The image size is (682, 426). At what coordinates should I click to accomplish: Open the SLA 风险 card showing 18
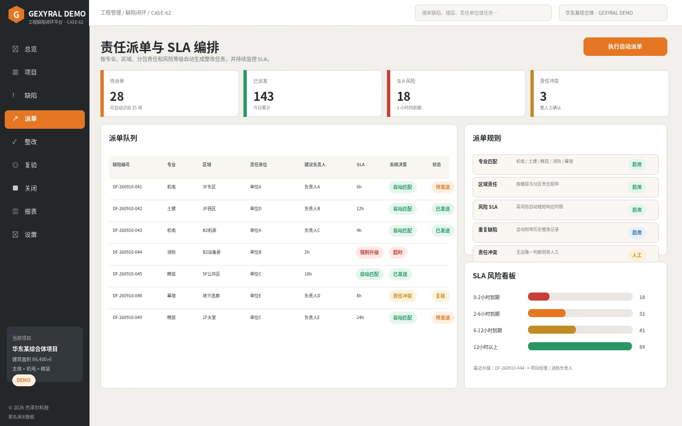tap(456, 94)
